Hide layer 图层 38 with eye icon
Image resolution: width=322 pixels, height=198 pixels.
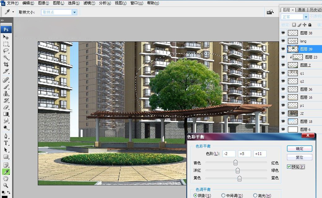283,33
